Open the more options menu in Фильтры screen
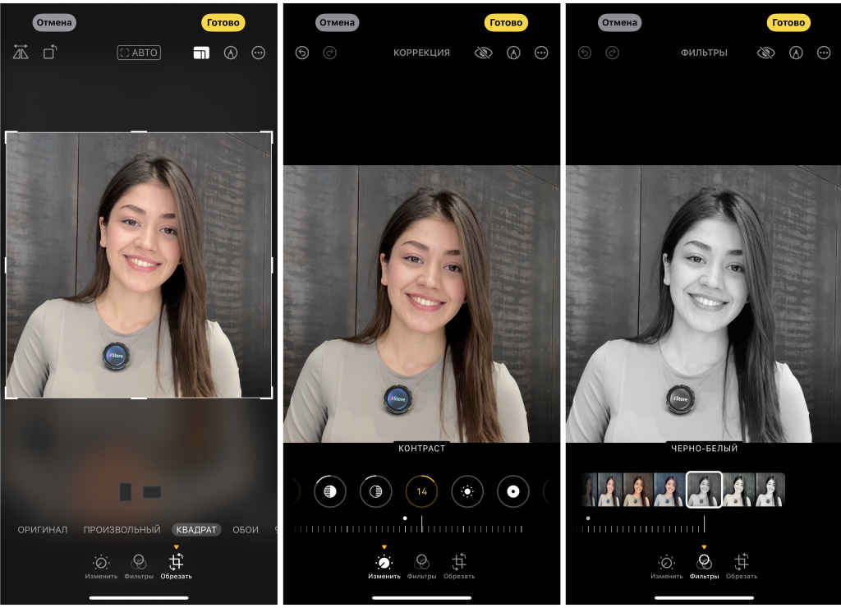Image resolution: width=841 pixels, height=608 pixels. click(x=824, y=53)
